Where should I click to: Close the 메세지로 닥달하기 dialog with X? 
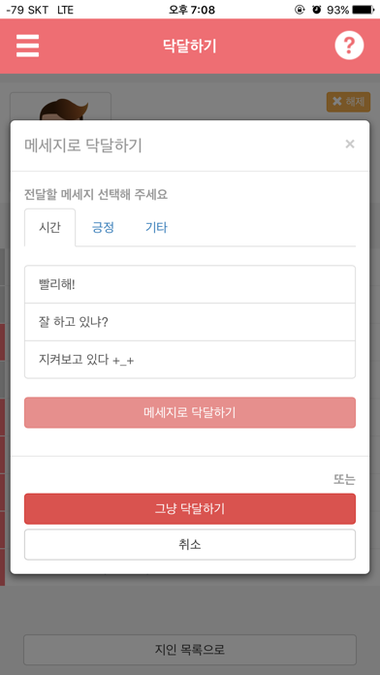tap(350, 145)
